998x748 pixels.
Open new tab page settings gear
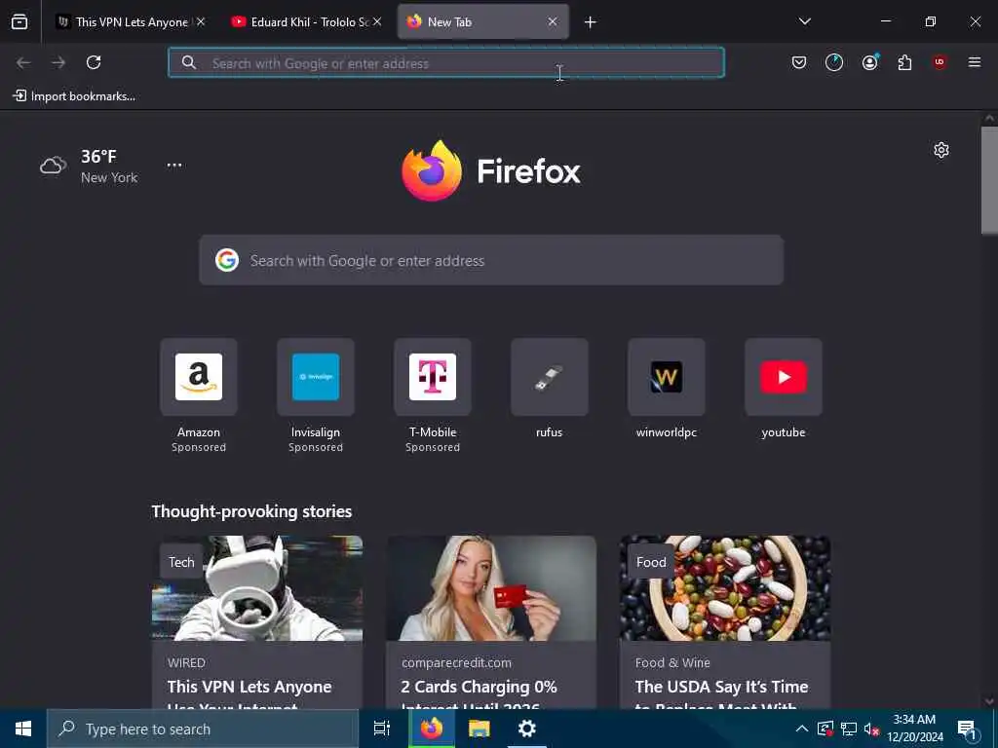point(941,150)
